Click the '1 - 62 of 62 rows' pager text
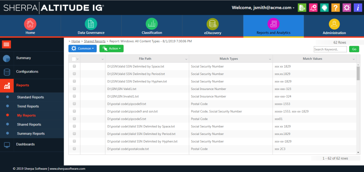Viewport: 364px width, 172px height. [335, 158]
